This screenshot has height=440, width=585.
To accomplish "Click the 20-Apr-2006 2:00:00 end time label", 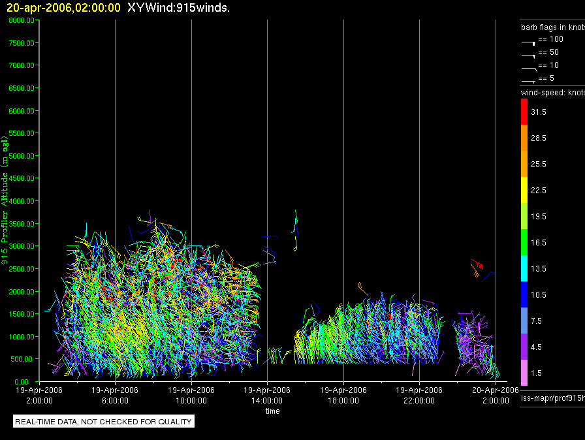I will (x=496, y=395).
